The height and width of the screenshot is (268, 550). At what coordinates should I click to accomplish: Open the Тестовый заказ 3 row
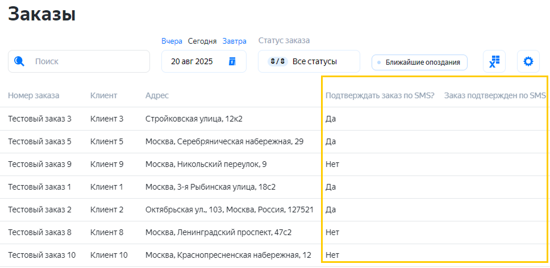coord(40,119)
